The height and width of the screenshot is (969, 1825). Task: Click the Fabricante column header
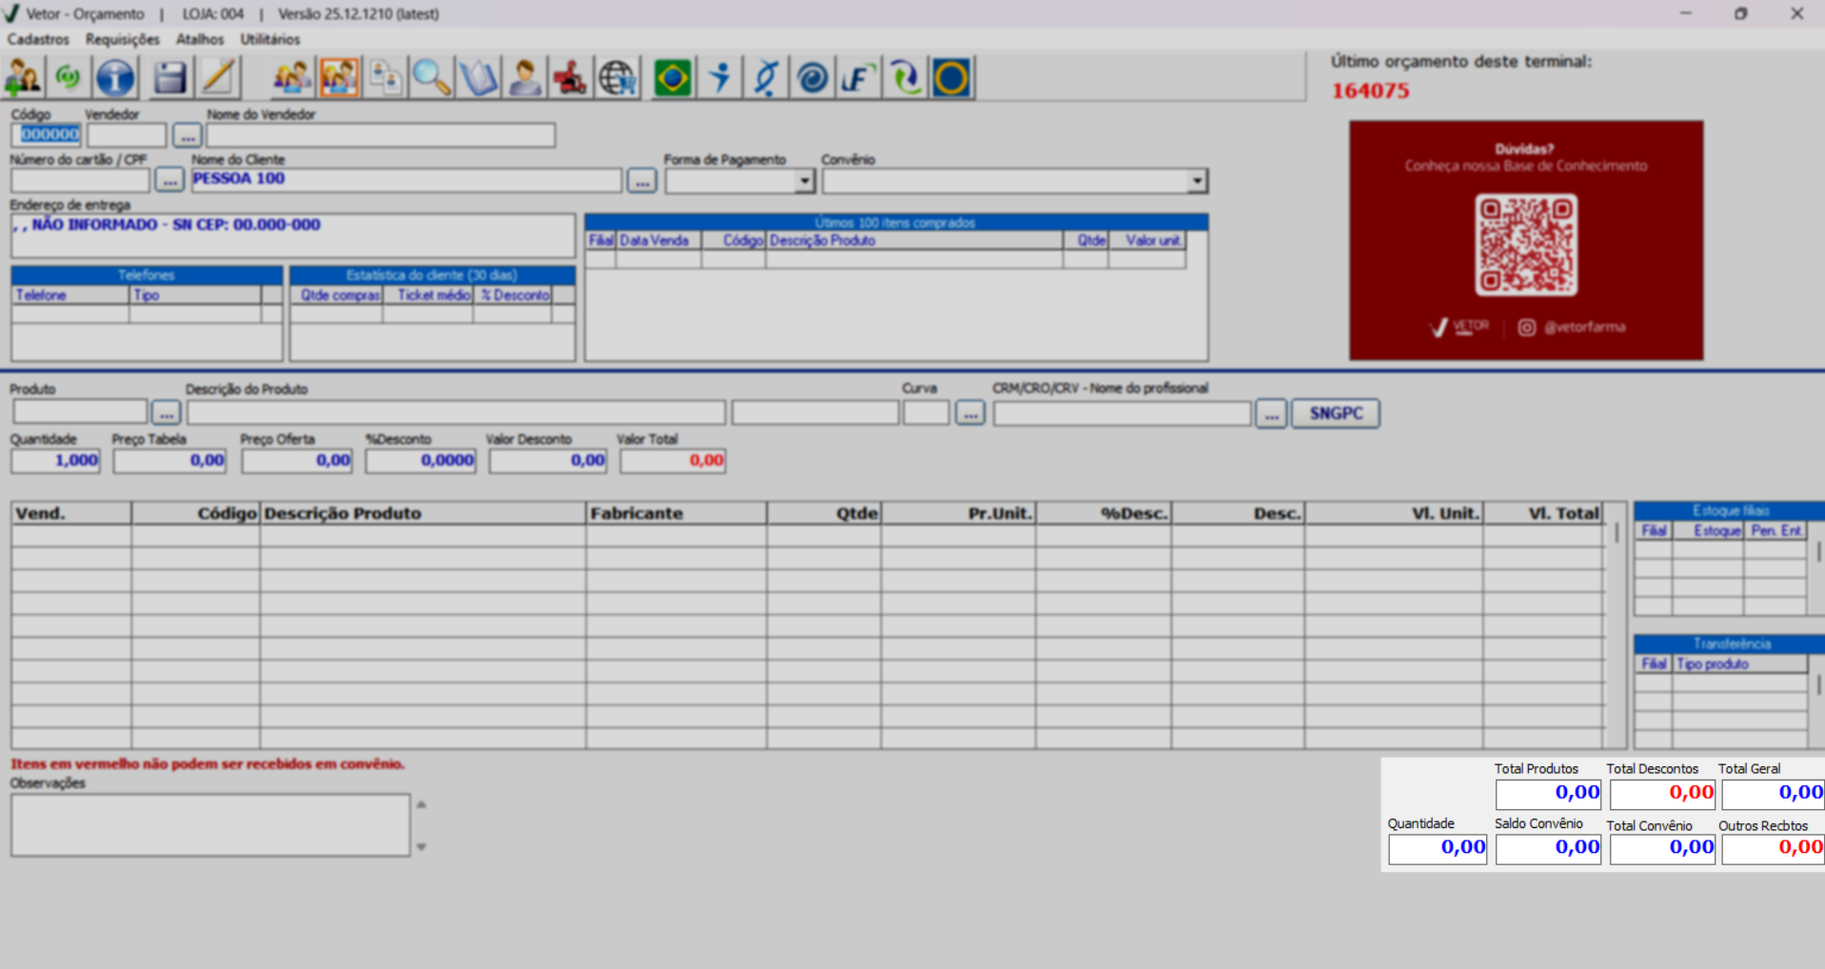point(676,513)
